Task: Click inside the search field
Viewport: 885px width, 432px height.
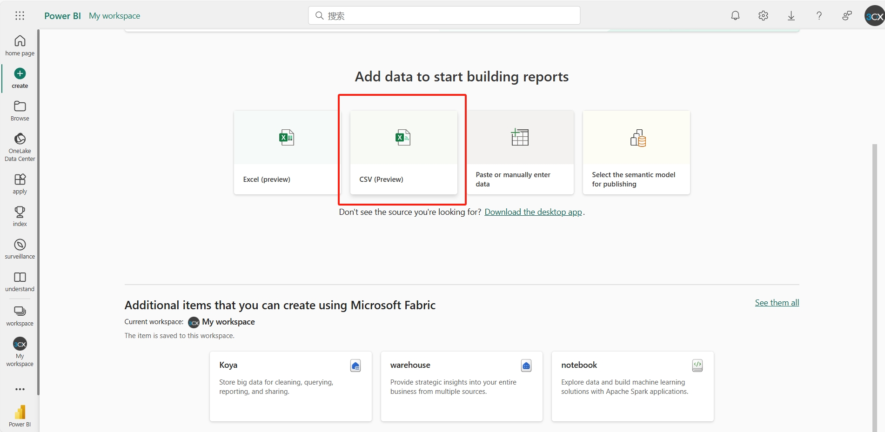Action: point(443,15)
